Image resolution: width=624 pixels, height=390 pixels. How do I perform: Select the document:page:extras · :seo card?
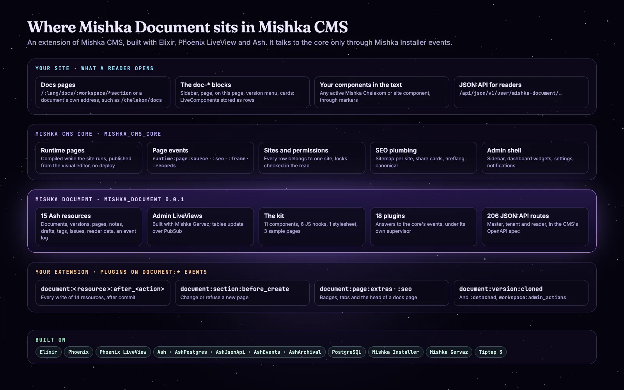click(382, 293)
